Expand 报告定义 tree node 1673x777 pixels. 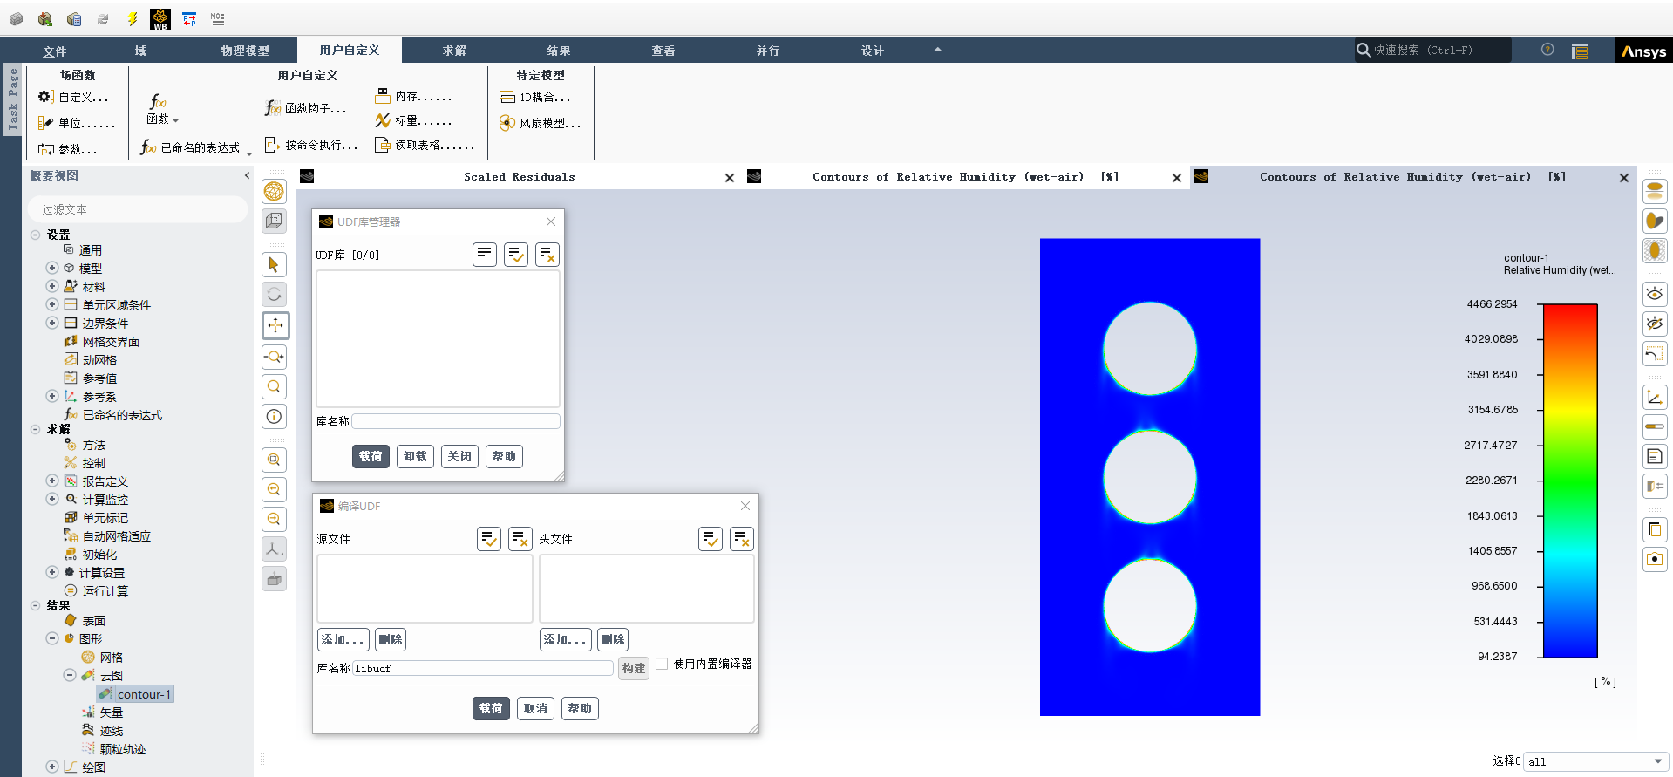pyautogui.click(x=52, y=481)
